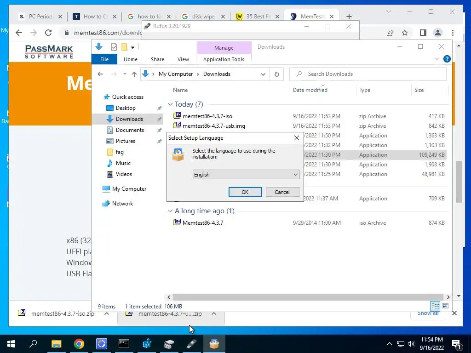Sort by Size column header
The width and height of the screenshot is (471, 353).
coord(419,90)
